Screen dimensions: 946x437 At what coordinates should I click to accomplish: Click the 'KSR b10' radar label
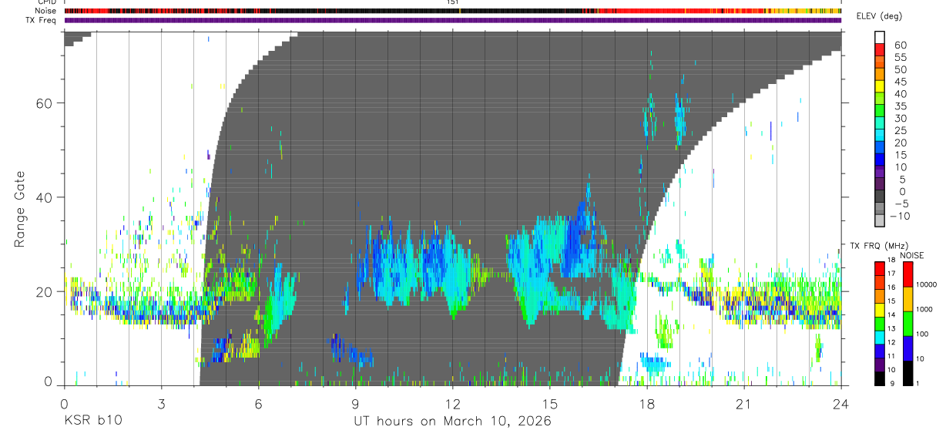pos(92,422)
